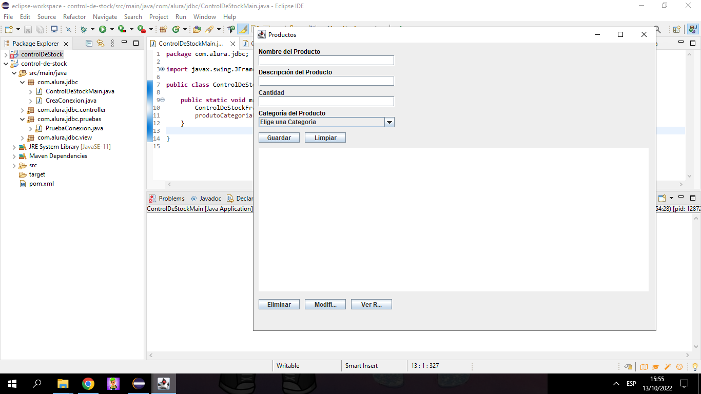The width and height of the screenshot is (701, 394).
Task: Open Chrome from the taskbar
Action: [88, 383]
